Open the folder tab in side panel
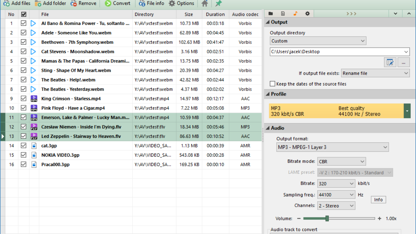 tap(270, 14)
